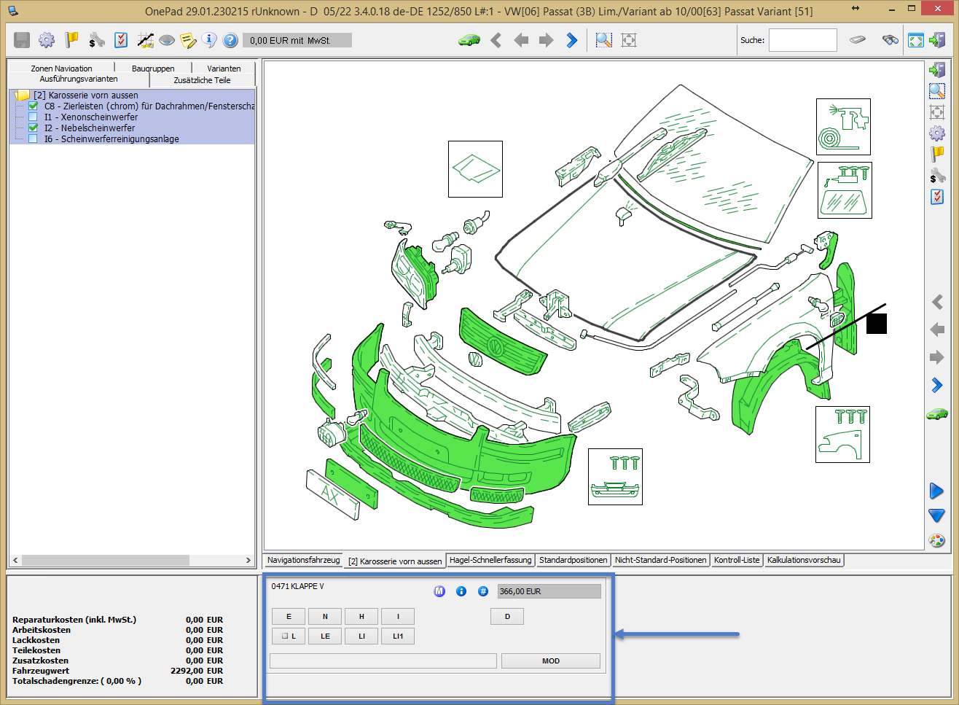The height and width of the screenshot is (705, 959).
Task: Click the yellow flag icon in top toolbar
Action: pyautogui.click(x=71, y=40)
